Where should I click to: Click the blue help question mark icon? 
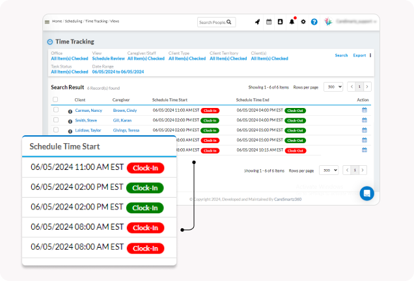point(314,22)
